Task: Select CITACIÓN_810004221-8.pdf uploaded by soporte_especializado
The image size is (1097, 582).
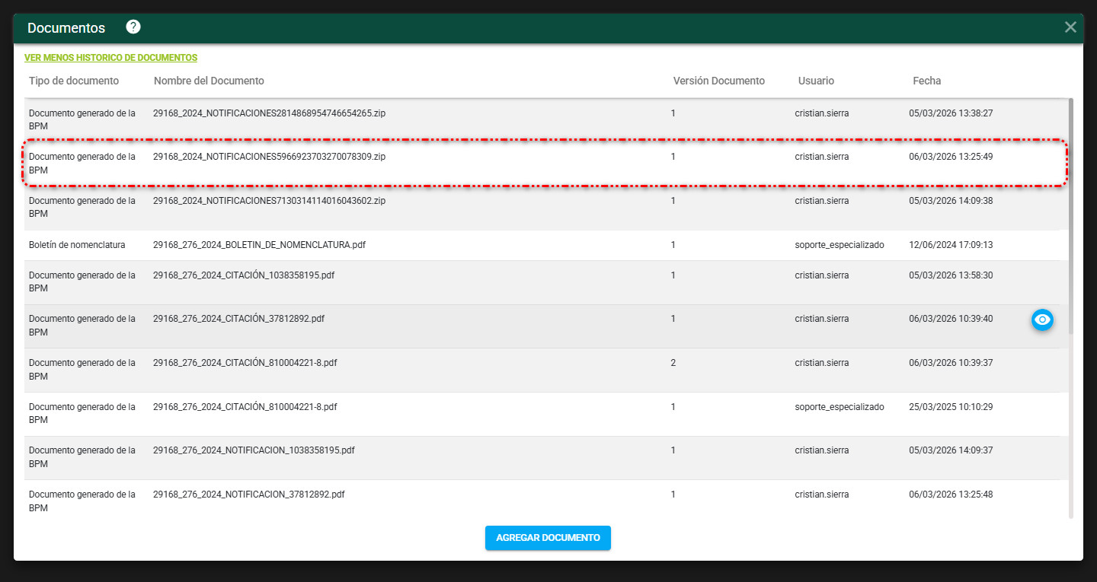Action: pyautogui.click(x=245, y=407)
